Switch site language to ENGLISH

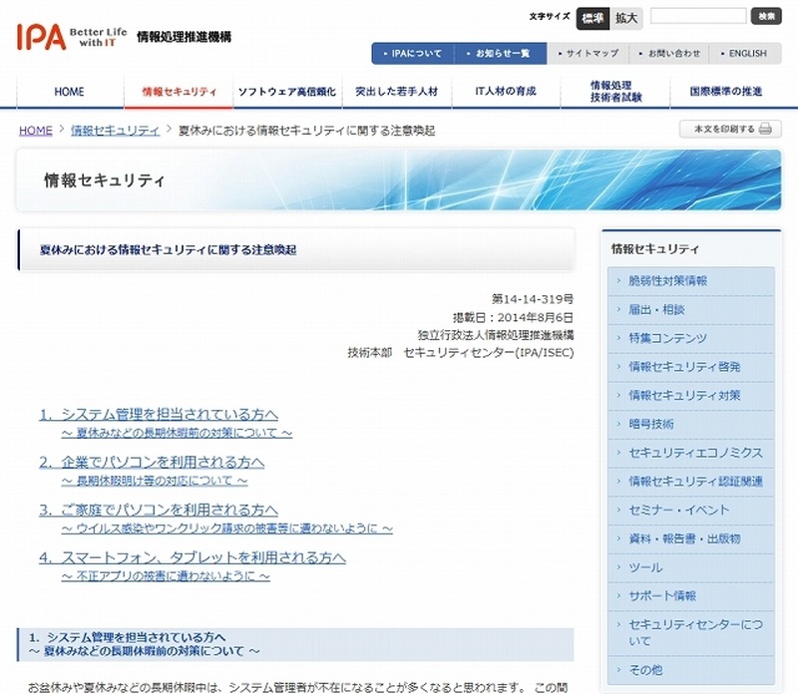(x=741, y=54)
